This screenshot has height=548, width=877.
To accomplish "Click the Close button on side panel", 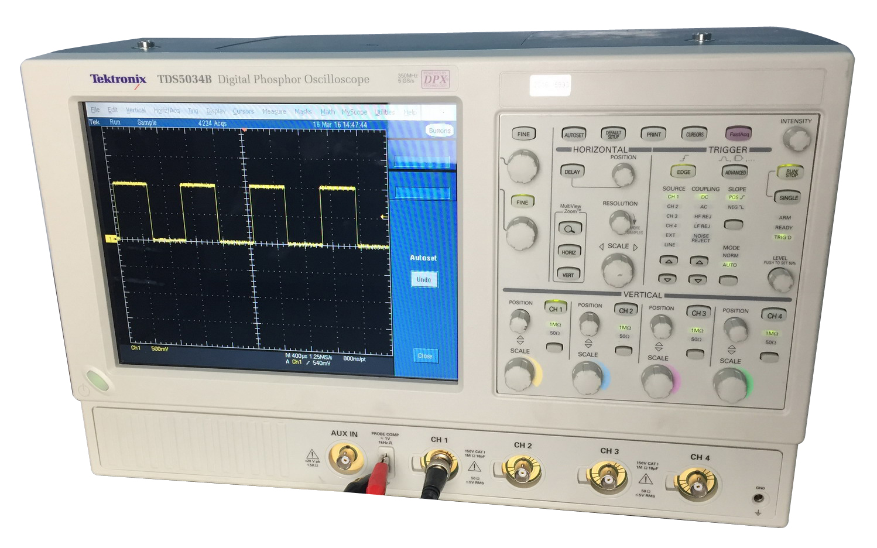I will [424, 356].
